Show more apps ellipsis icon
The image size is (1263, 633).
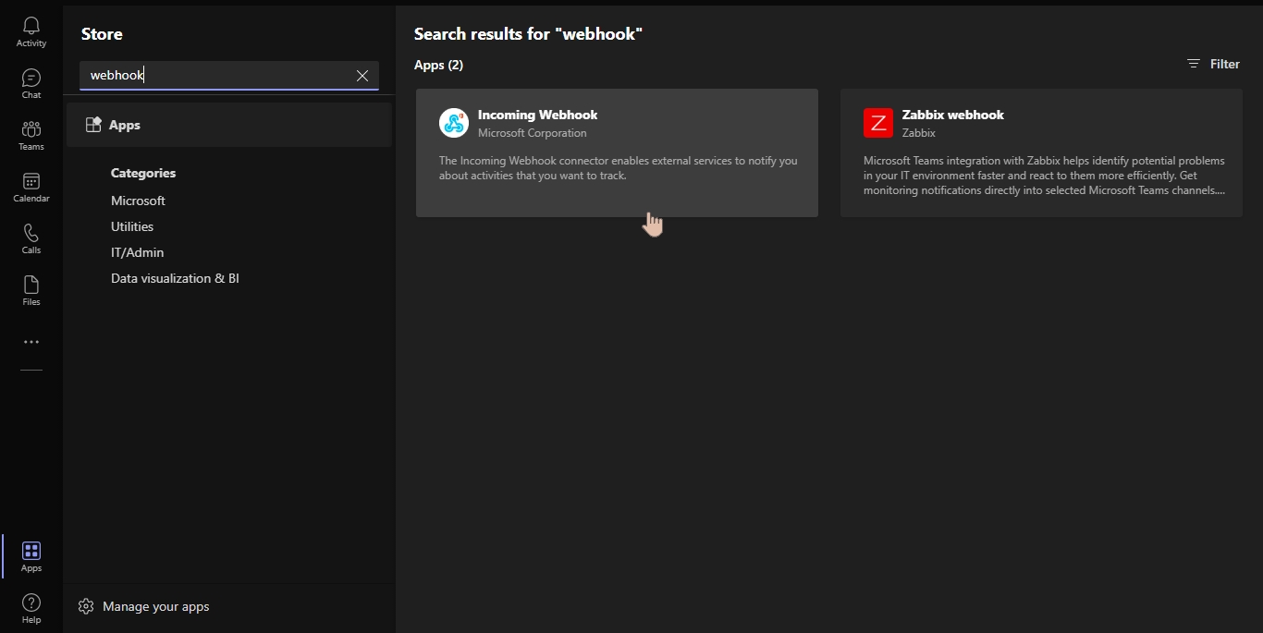coord(31,342)
